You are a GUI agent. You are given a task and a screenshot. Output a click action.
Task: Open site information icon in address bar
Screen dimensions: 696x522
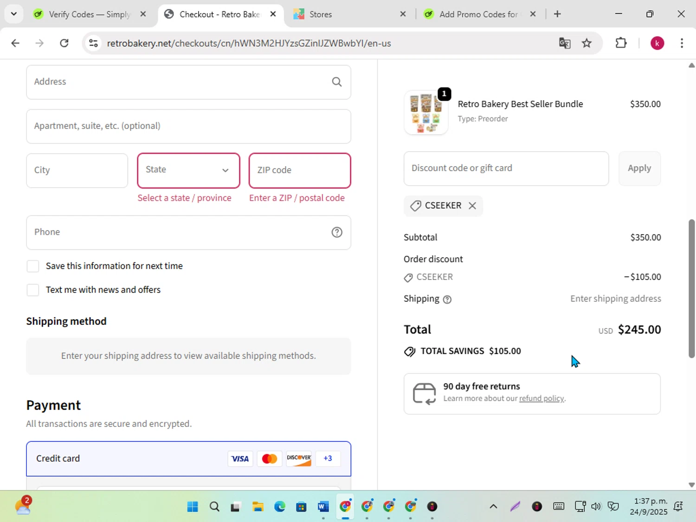point(93,43)
